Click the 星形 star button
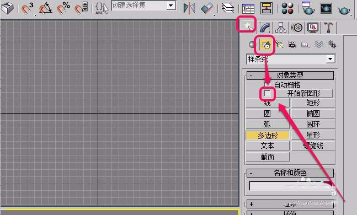 (x=313, y=135)
